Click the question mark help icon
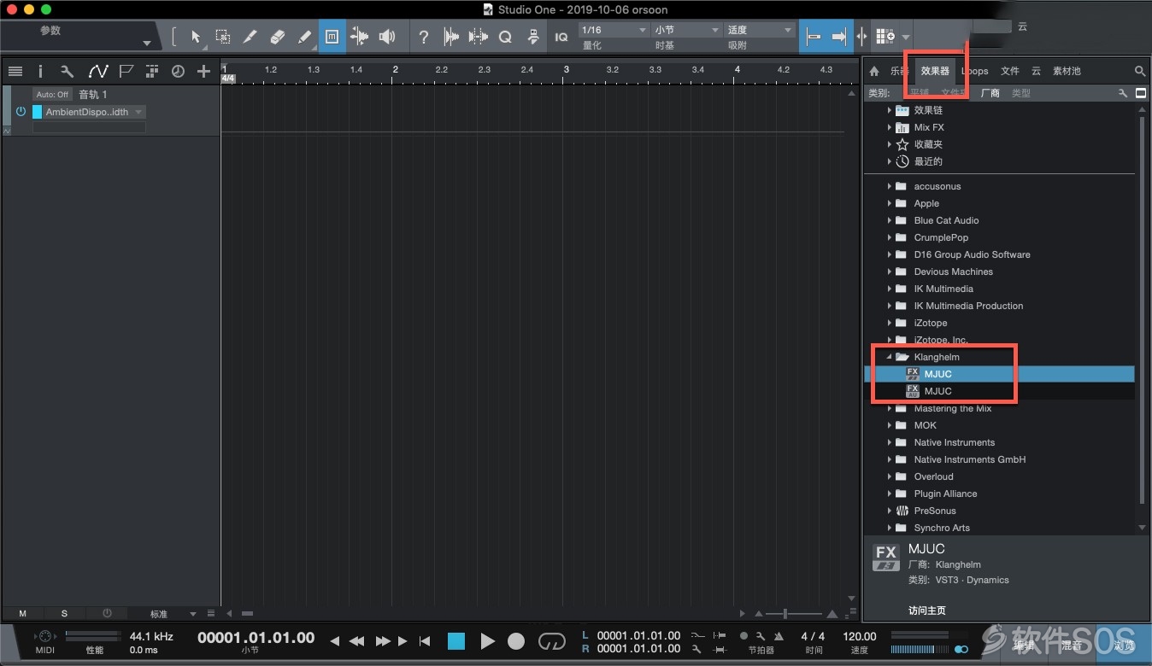Viewport: 1152px width, 666px height. click(x=424, y=37)
